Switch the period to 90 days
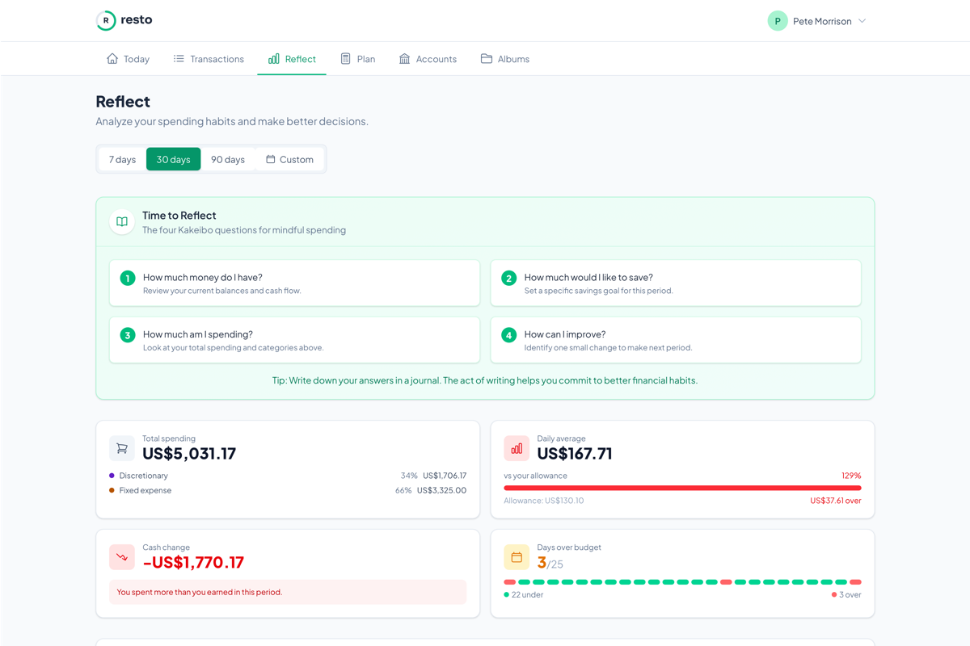 tap(228, 159)
